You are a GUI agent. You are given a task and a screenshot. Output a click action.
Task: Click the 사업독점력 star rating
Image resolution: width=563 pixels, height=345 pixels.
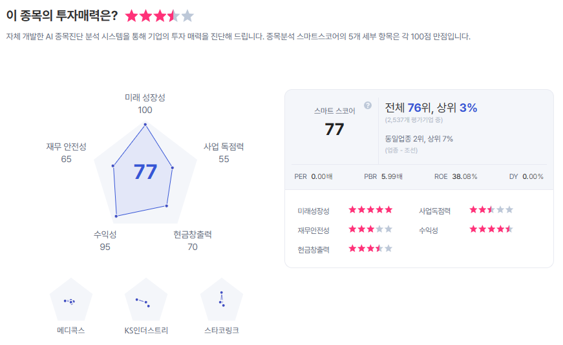(491, 210)
